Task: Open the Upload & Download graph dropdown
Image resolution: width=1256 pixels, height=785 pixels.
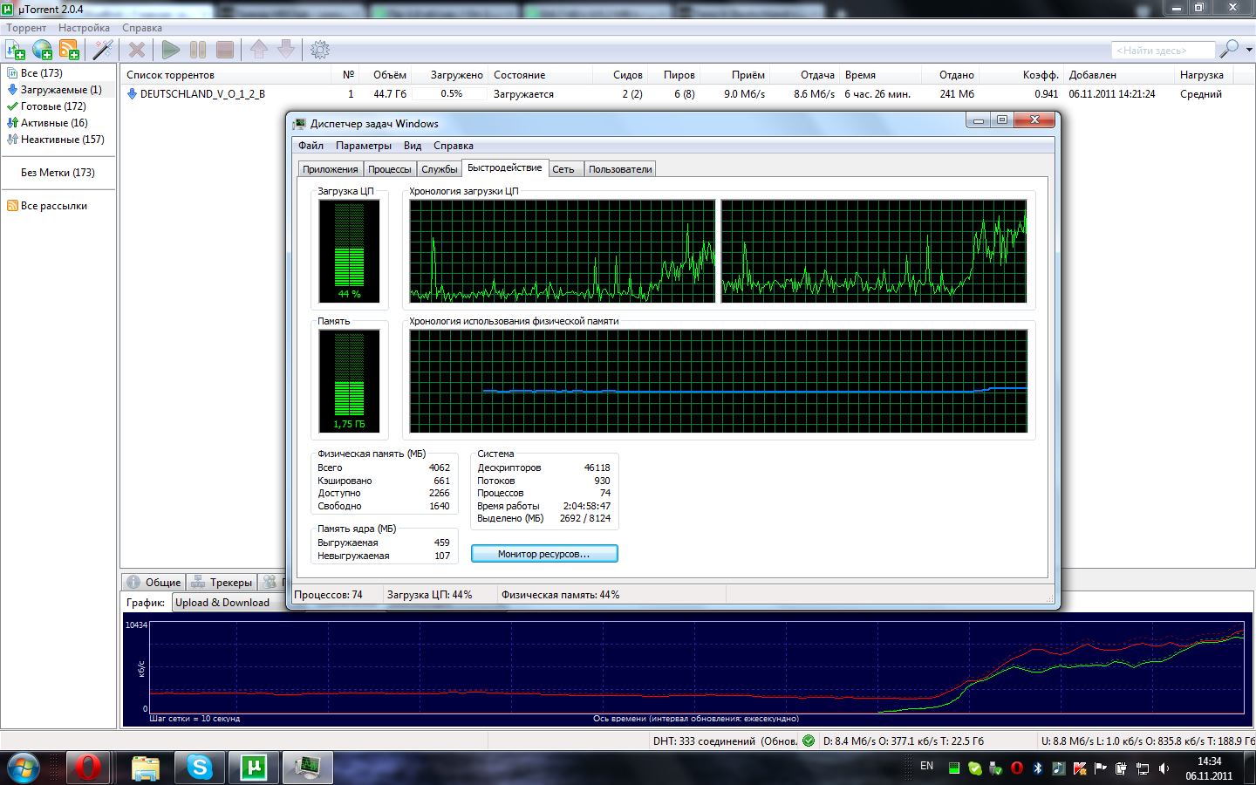Action: click(x=223, y=603)
